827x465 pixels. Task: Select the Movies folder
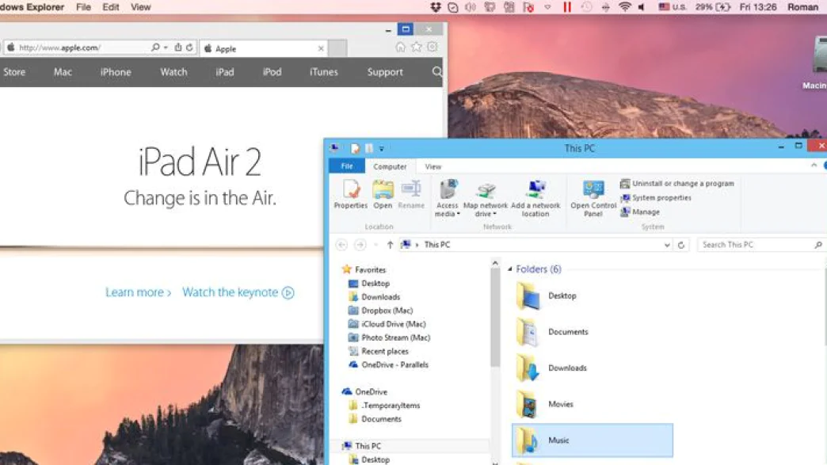544,404
